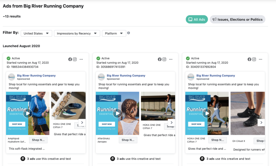Open black On Cloud X shoe thumbnail
Viewport: 276px width, 166px height.
[x=248, y=113]
